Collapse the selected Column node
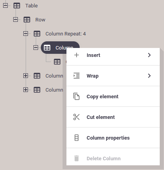This screenshot has height=170, width=164. [36, 48]
